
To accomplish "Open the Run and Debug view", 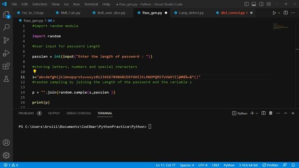I will (x=6, y=53).
